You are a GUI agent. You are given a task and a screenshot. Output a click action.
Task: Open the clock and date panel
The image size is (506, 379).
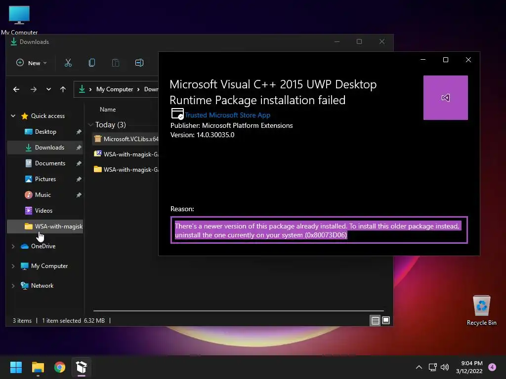469,367
